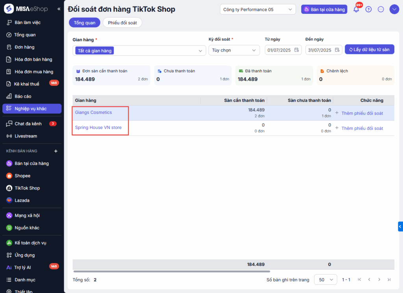Viewport: 403px width, 293px height.
Task: Open the Kỳ đối soát Tùy chọn dropdown
Action: (234, 50)
